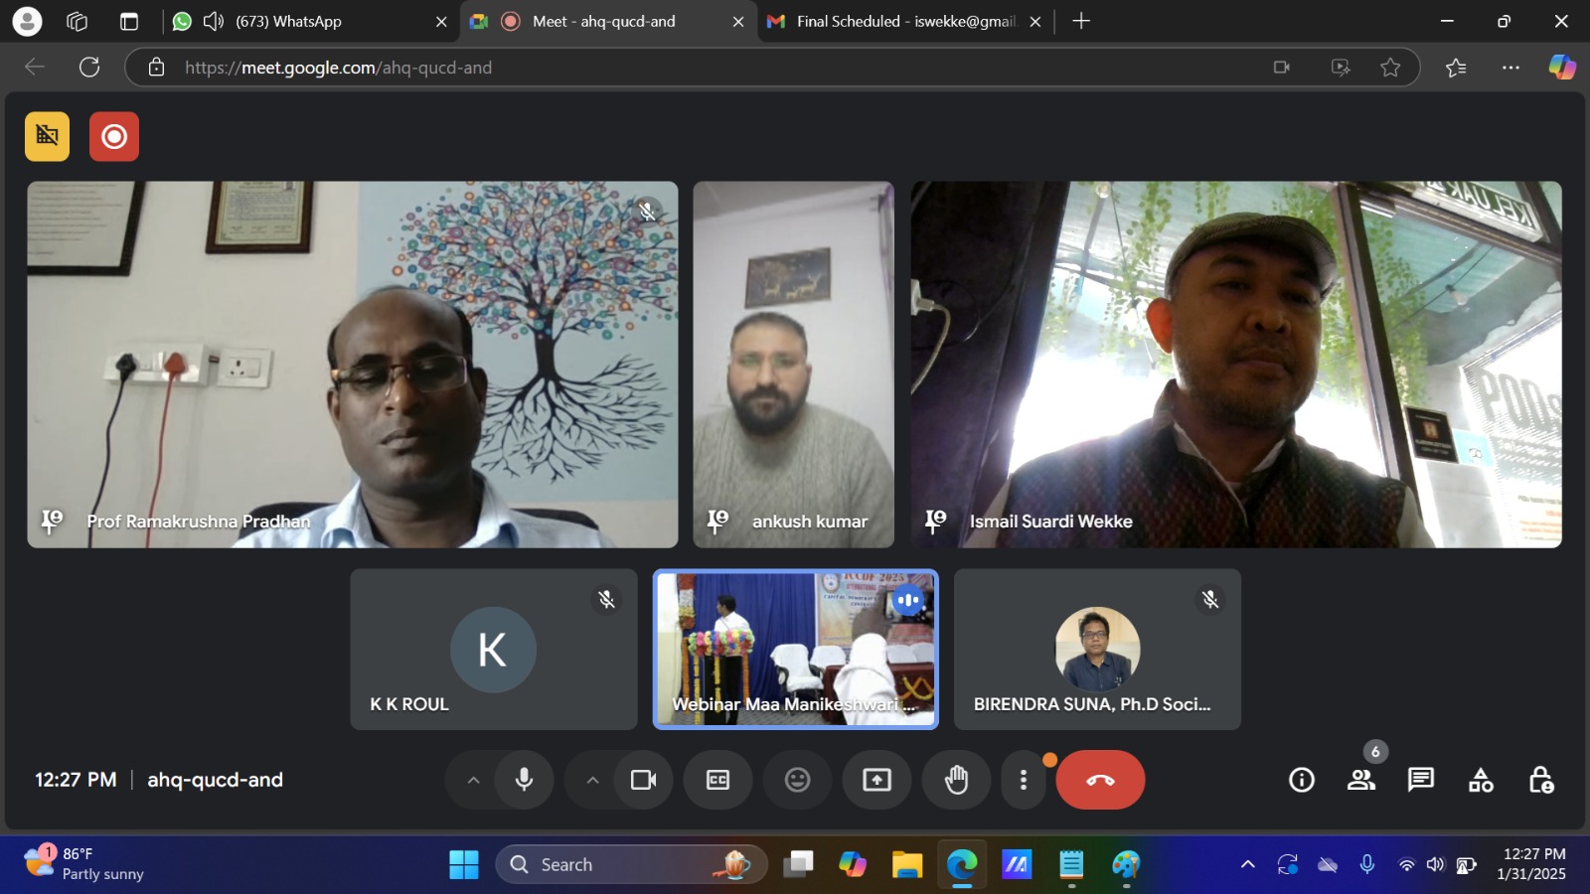Click the red recording indicator icon
Image resolution: width=1590 pixels, height=894 pixels.
114,136
